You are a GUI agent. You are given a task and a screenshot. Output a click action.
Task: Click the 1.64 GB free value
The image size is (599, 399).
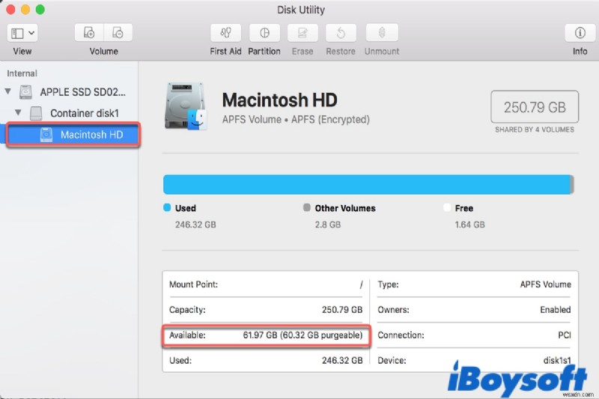click(470, 225)
